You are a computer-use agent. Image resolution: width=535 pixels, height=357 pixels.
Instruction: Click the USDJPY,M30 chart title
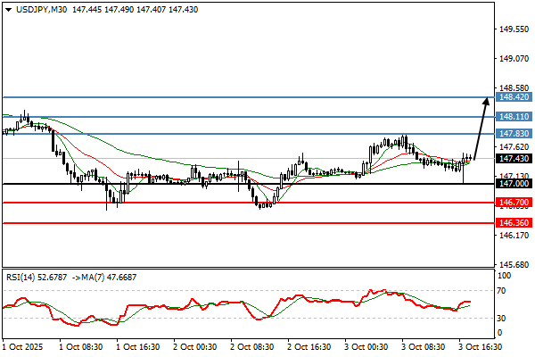pyautogui.click(x=33, y=7)
